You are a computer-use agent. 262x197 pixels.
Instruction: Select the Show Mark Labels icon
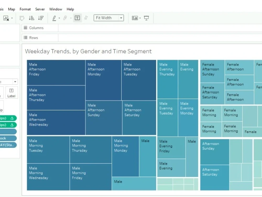point(77,18)
